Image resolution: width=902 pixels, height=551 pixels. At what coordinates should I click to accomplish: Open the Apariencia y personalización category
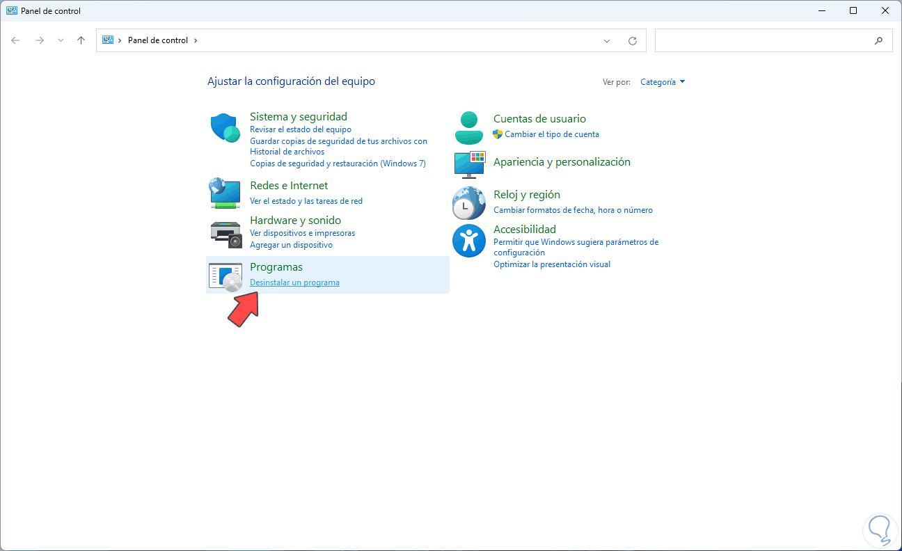click(x=562, y=162)
